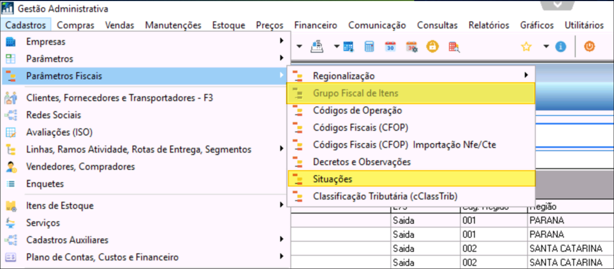Click the first PARANA table cell
The image size is (614, 269).
point(546,221)
